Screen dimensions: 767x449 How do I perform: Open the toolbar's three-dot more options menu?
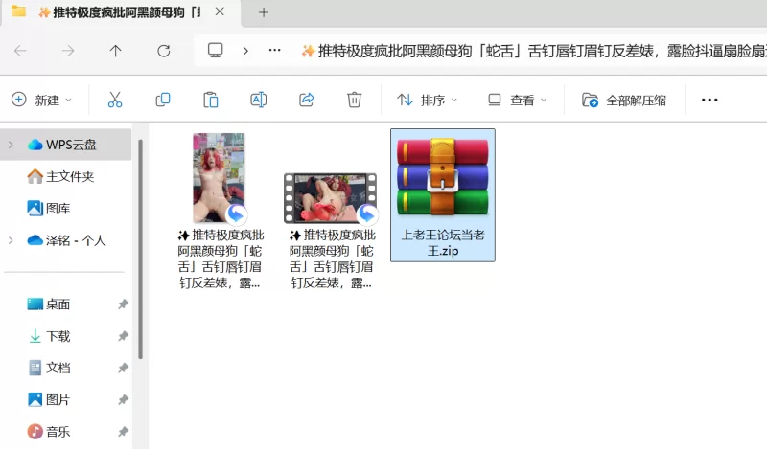709,100
